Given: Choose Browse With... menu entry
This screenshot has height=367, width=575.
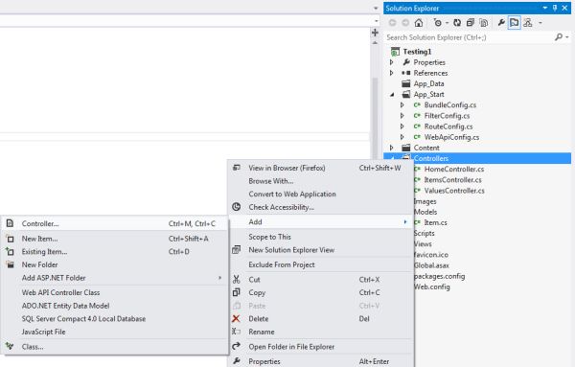Looking at the screenshot, I should point(321,181).
